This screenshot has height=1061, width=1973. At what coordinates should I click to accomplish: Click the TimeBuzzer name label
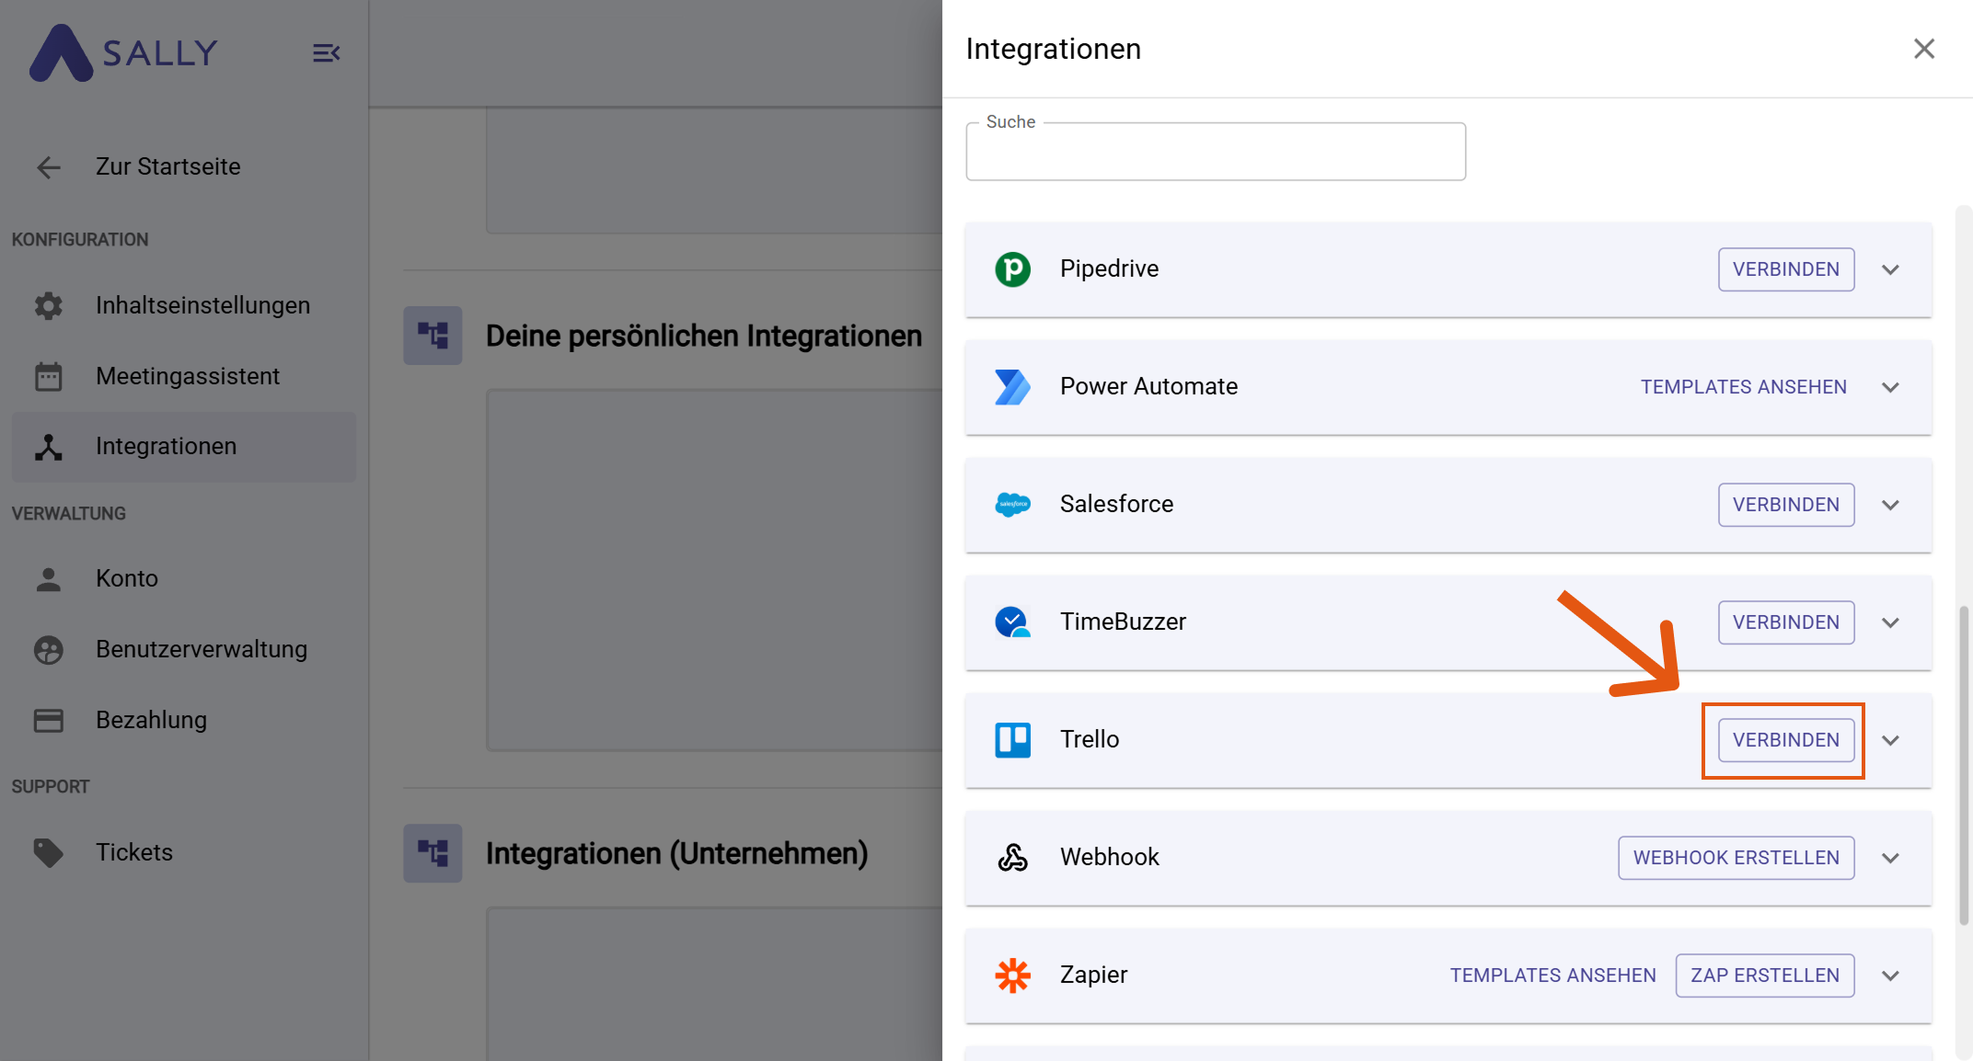coord(1123,622)
